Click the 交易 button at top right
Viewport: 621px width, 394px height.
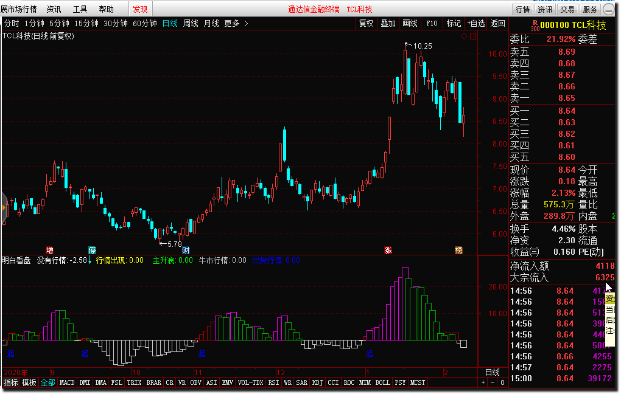click(567, 9)
